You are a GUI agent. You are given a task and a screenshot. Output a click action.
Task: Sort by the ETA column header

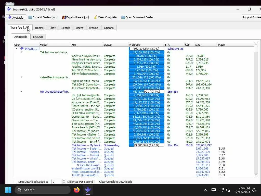click(174, 44)
